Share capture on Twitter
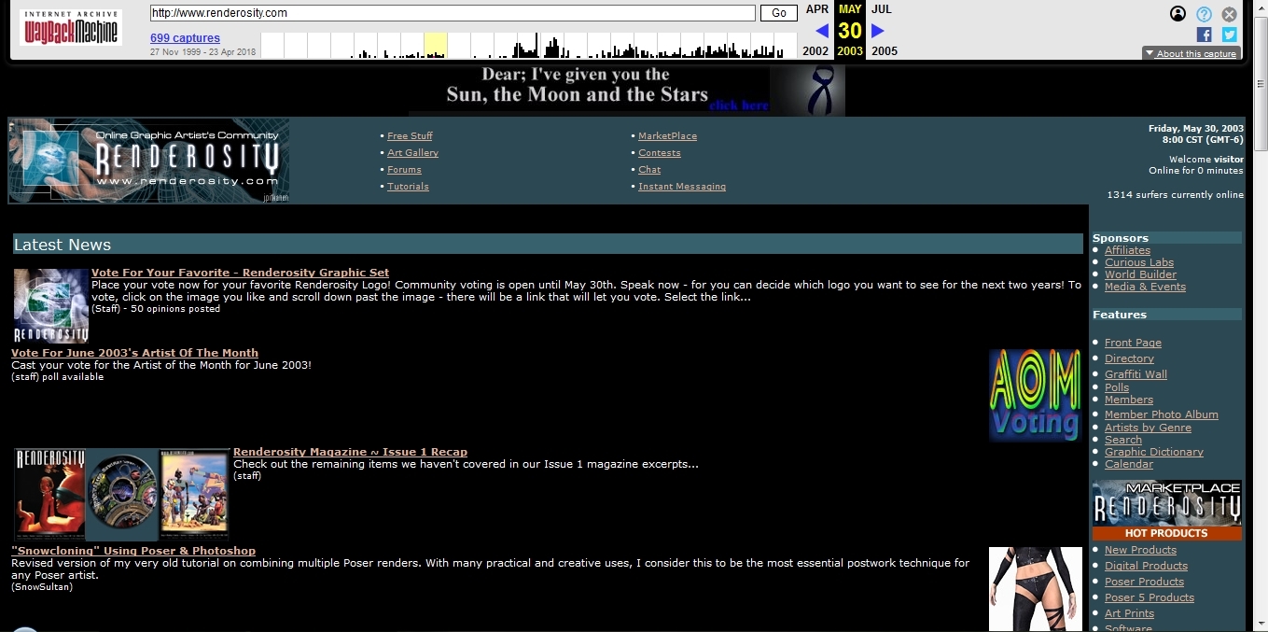 pos(1230,35)
